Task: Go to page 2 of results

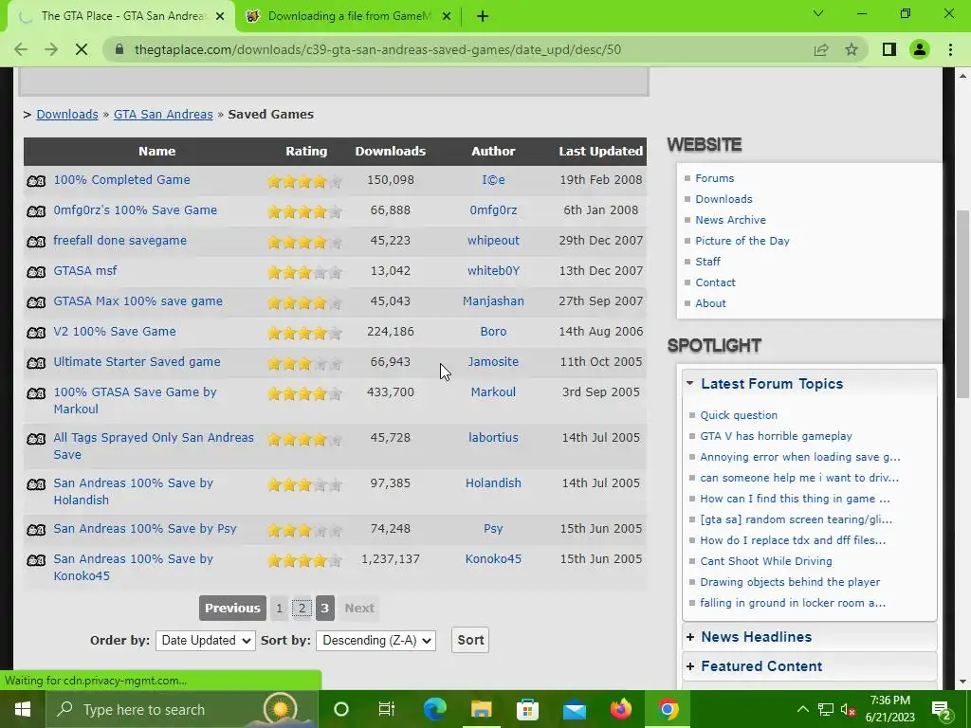Action: pos(302,609)
